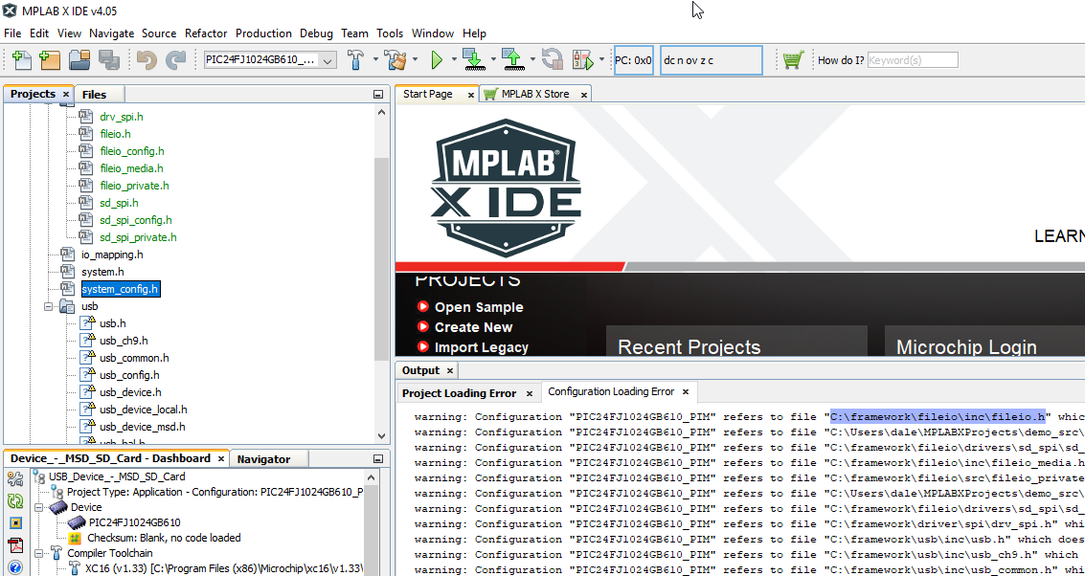Close the Start Page tab

coord(471,95)
